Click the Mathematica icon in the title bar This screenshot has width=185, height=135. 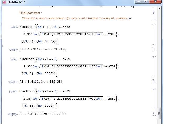coord(4,2)
